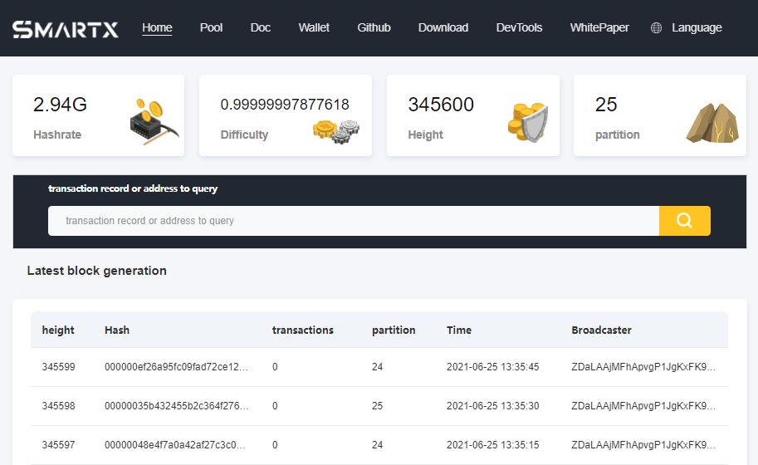Click the 345600 height value

441,105
